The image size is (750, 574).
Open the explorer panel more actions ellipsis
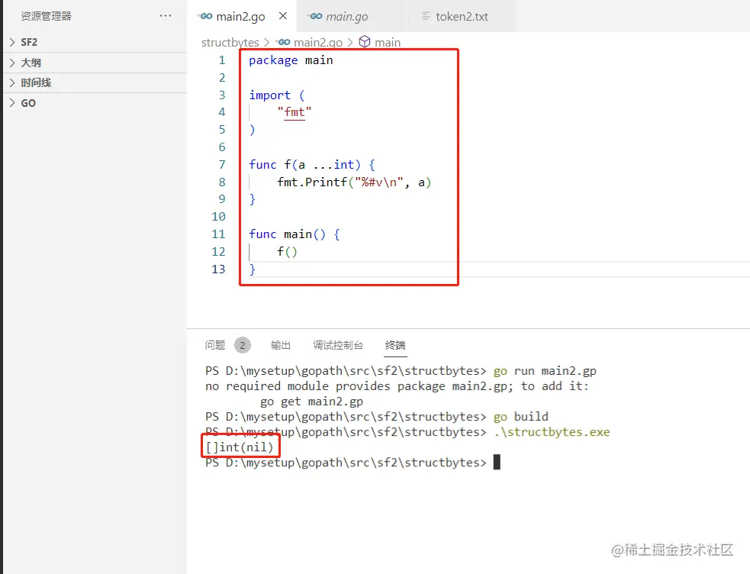pyautogui.click(x=166, y=16)
